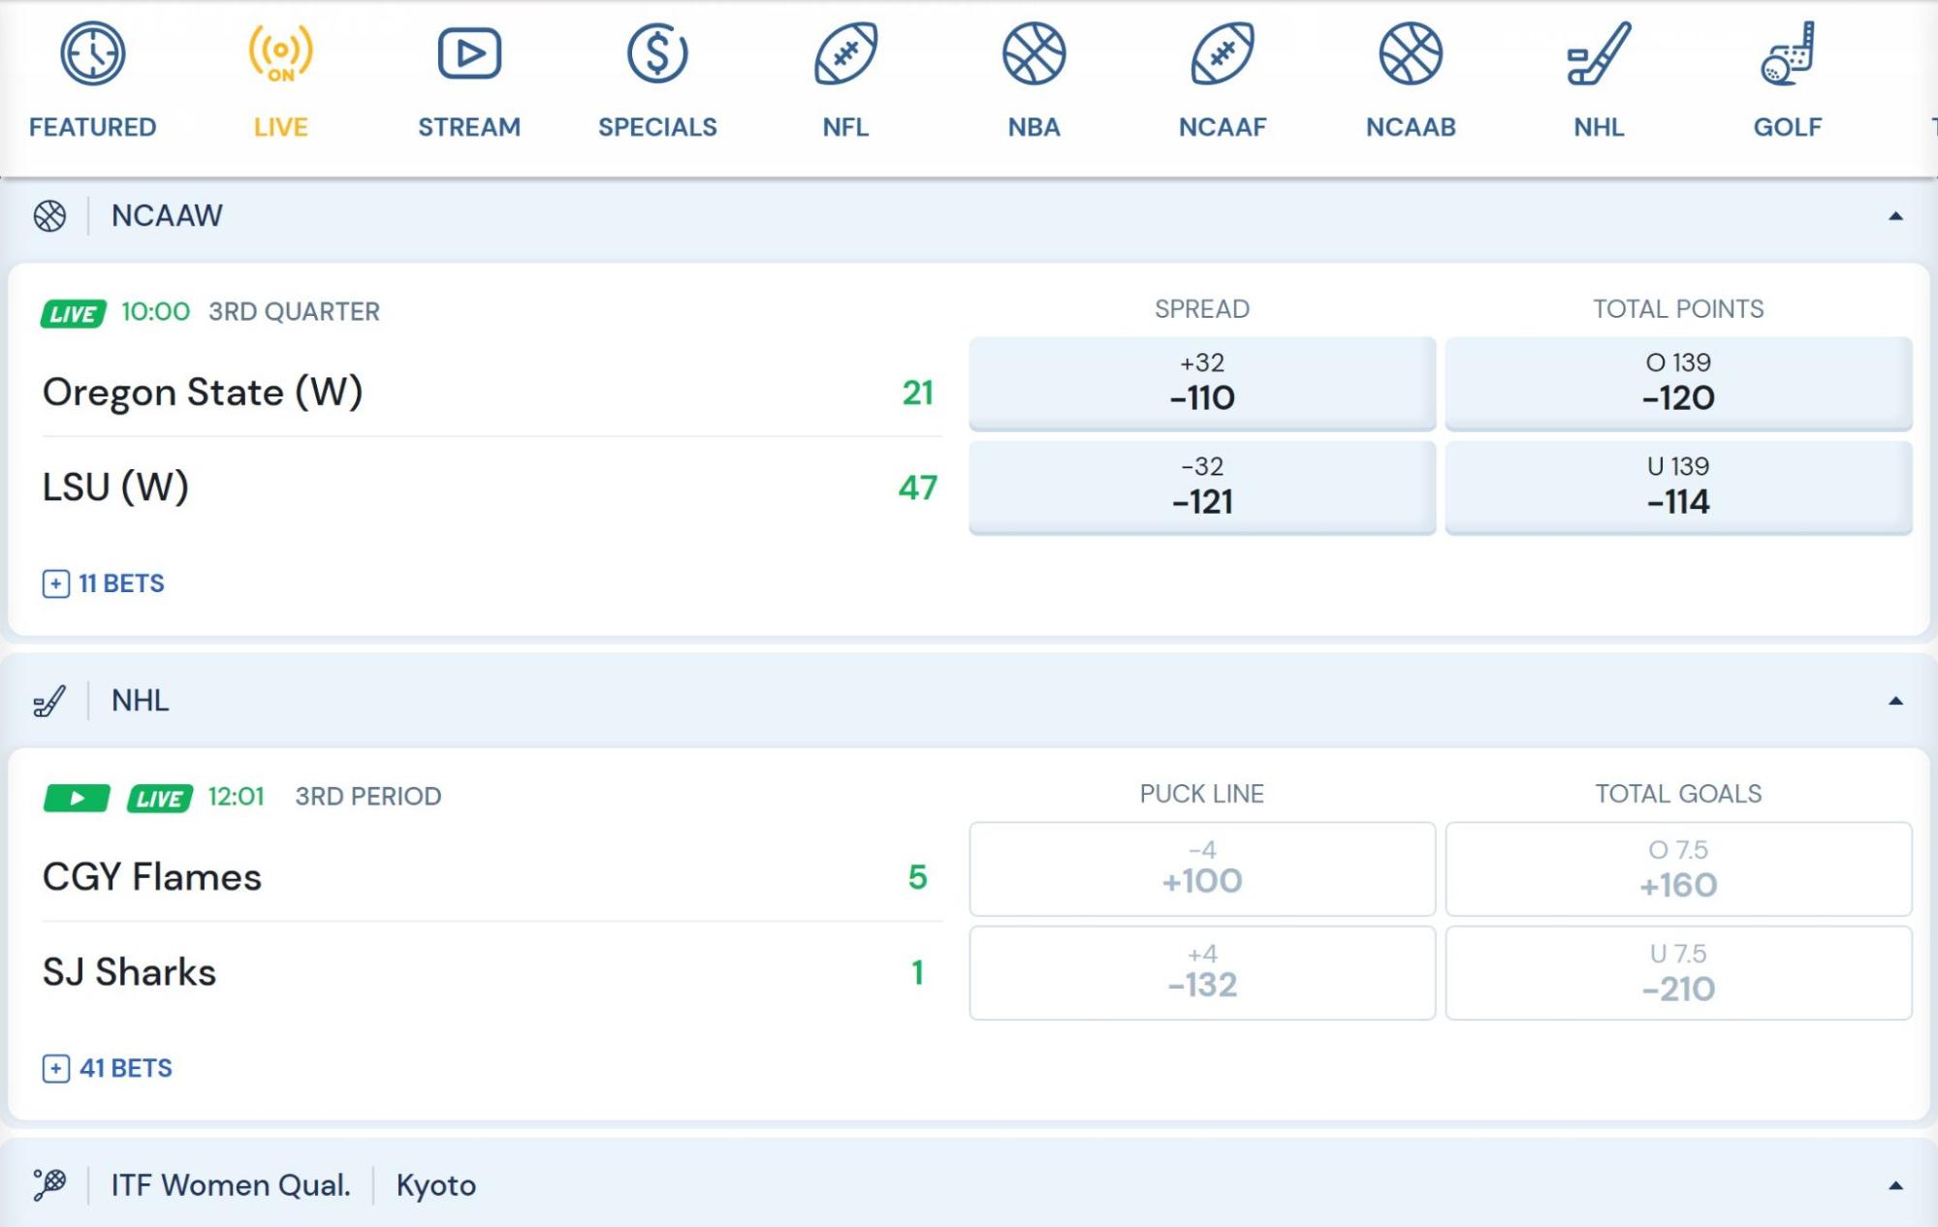Switch to LIVE tab label
The image size is (1938, 1227).
(x=281, y=127)
